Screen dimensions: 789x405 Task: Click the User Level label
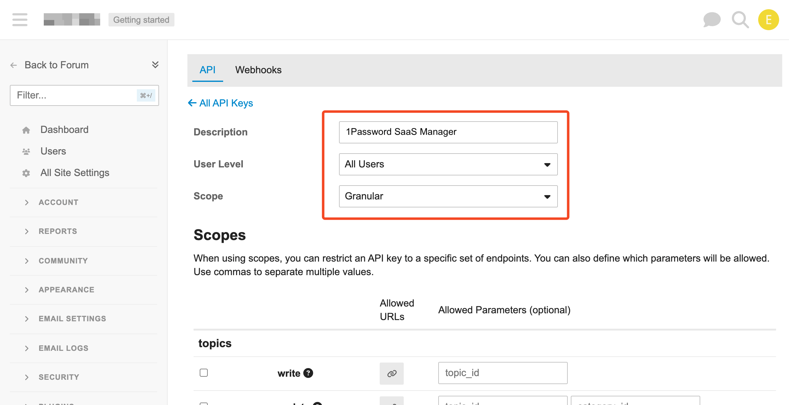pyautogui.click(x=219, y=164)
